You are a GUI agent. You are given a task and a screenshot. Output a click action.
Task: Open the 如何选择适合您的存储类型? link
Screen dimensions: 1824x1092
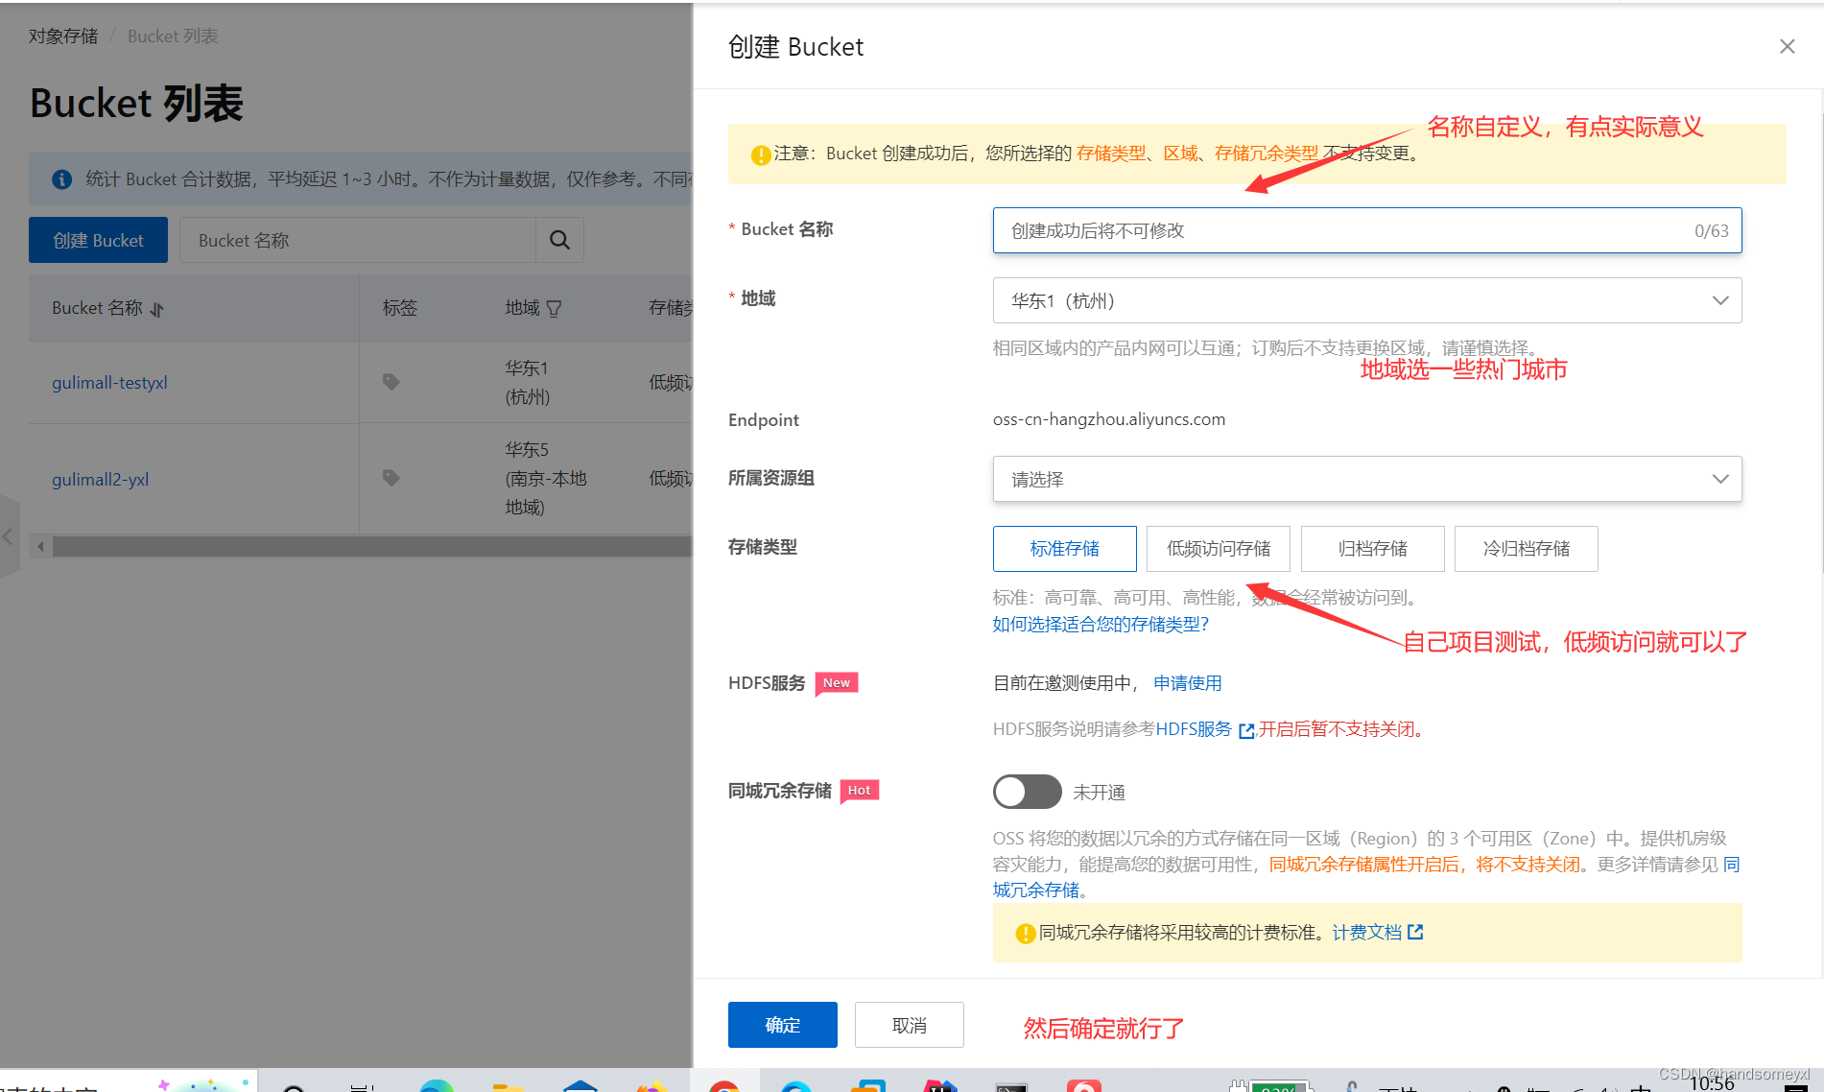1101,625
